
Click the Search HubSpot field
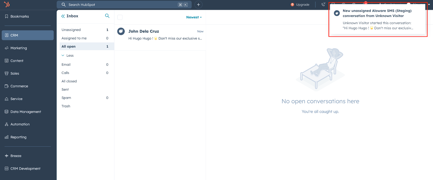pyautogui.click(x=124, y=5)
